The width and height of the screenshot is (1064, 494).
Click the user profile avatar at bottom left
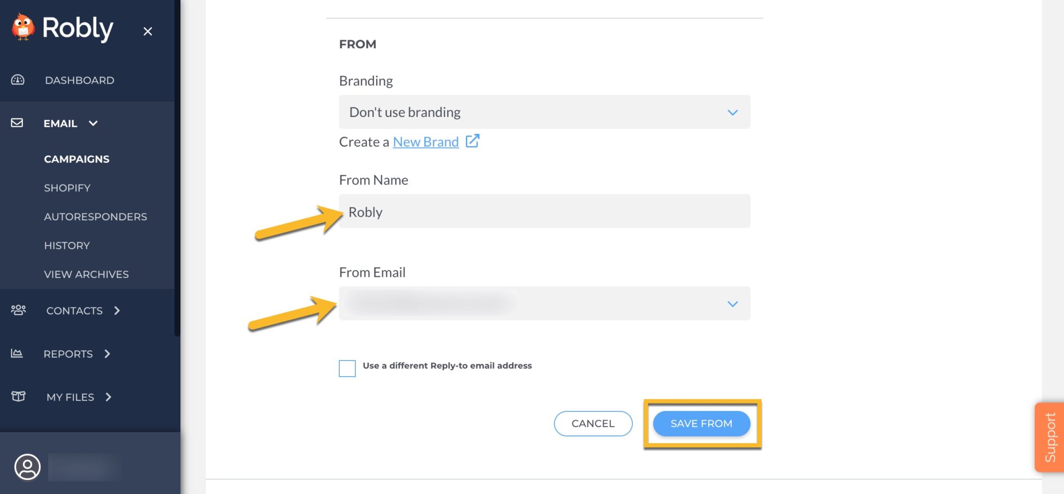click(28, 467)
